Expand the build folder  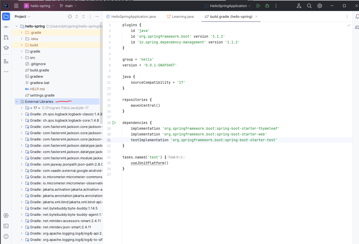pos(22,45)
